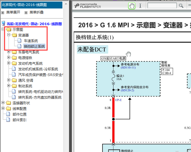Image resolution: width=191 pixels, height=152 pixels.
Task: Select 线束配置 in the tree
Action: [20, 109]
